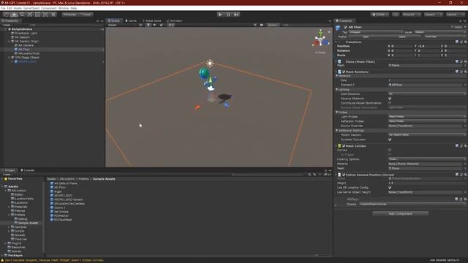This screenshot has height=263, width=468.
Task: Select the combined Transform tool
Action: click(45, 15)
